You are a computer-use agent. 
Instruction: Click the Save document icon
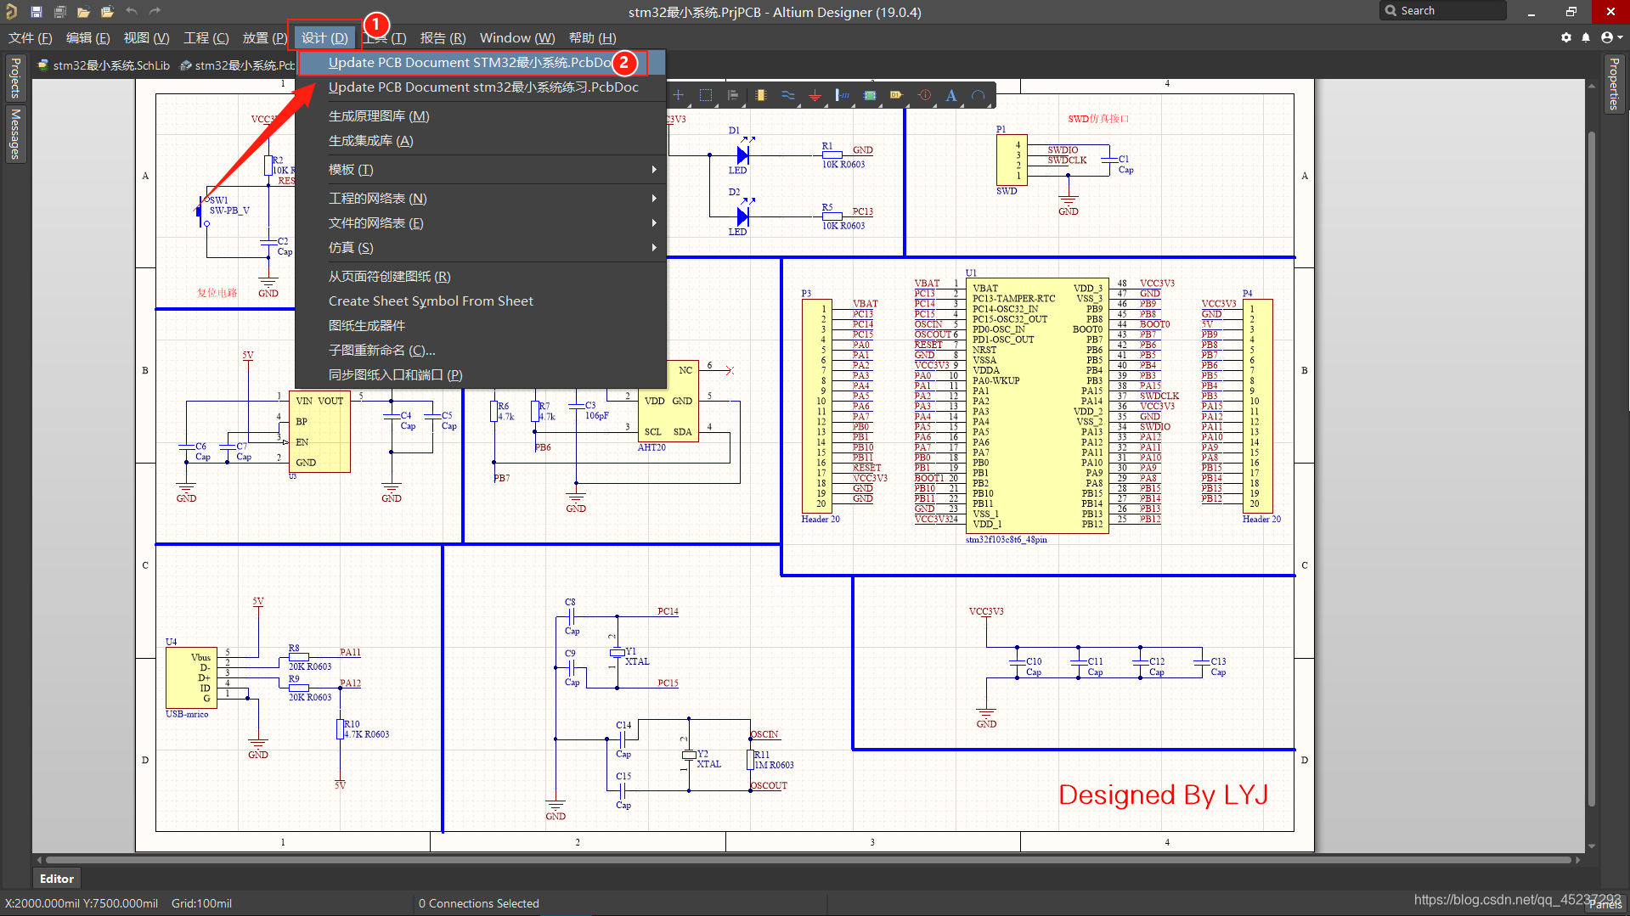pos(37,12)
